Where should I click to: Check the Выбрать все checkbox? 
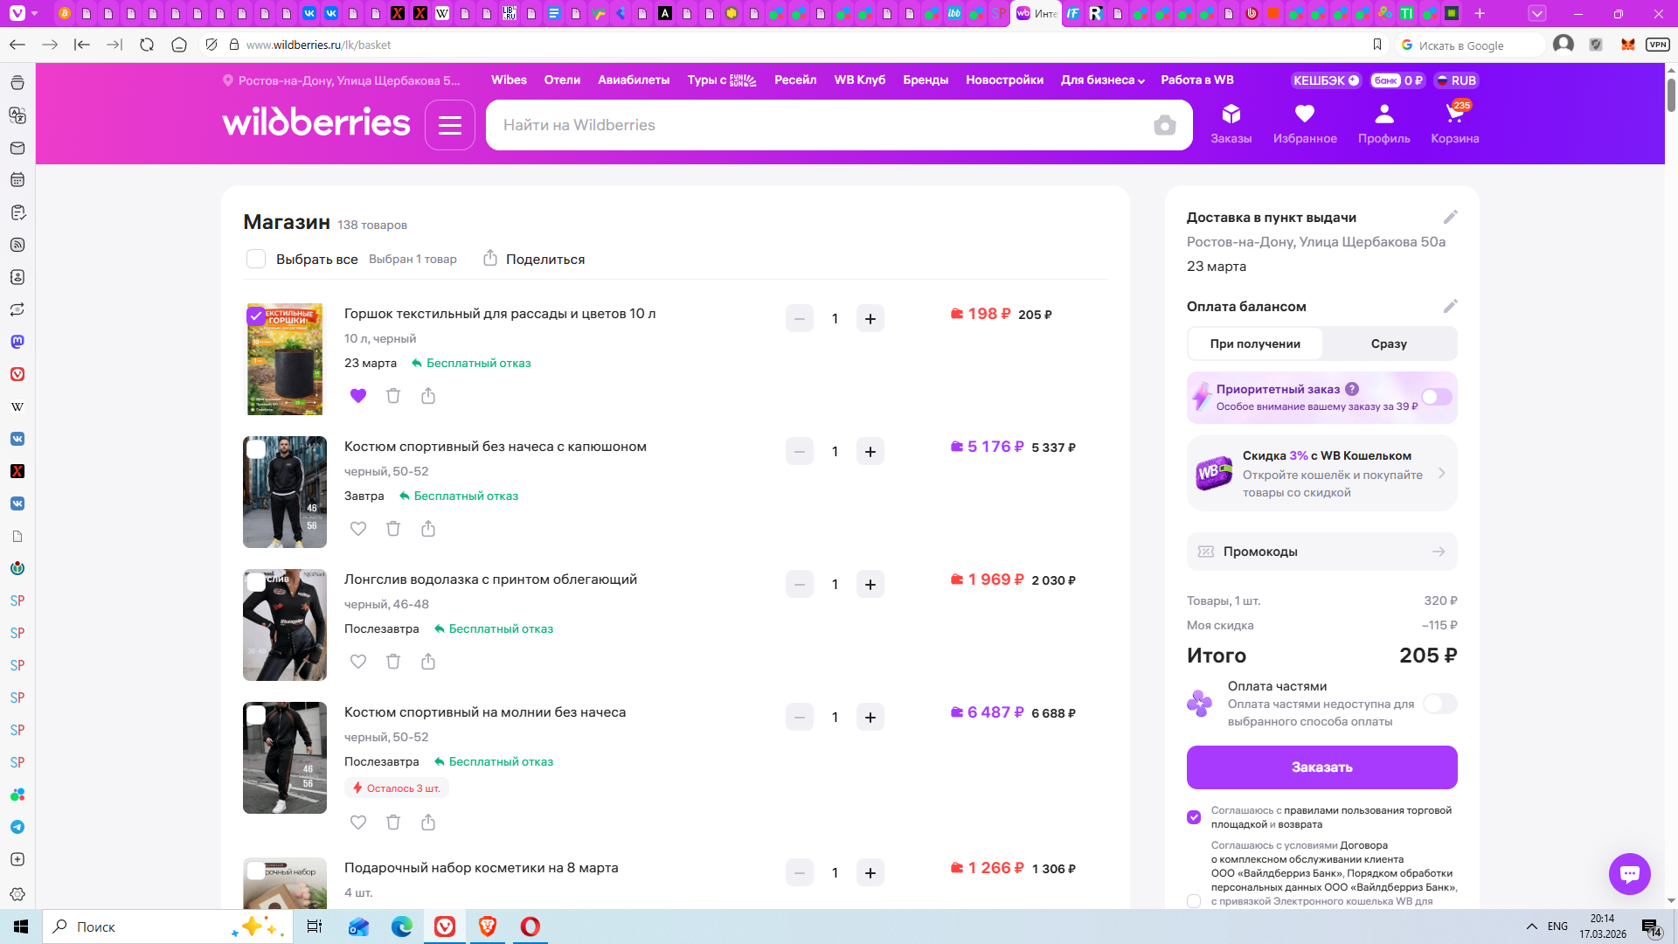tap(256, 260)
